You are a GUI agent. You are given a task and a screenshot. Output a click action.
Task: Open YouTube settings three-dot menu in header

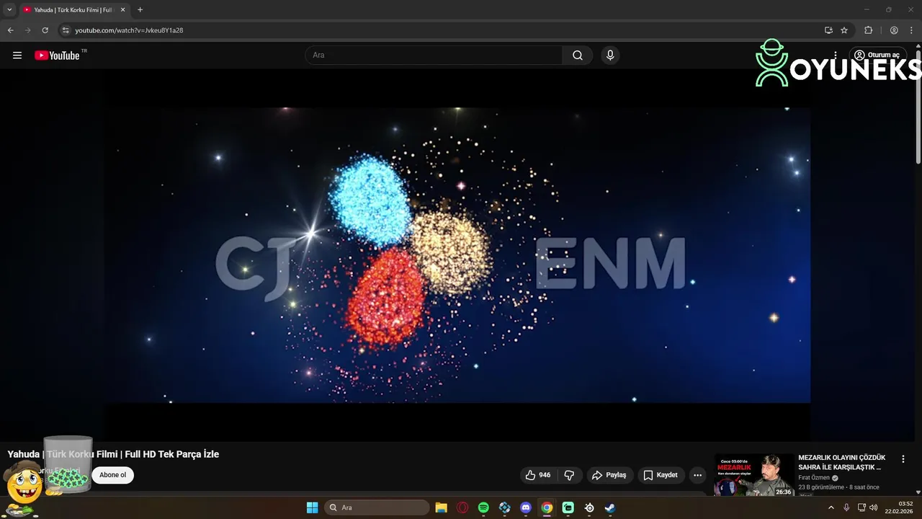(836, 56)
